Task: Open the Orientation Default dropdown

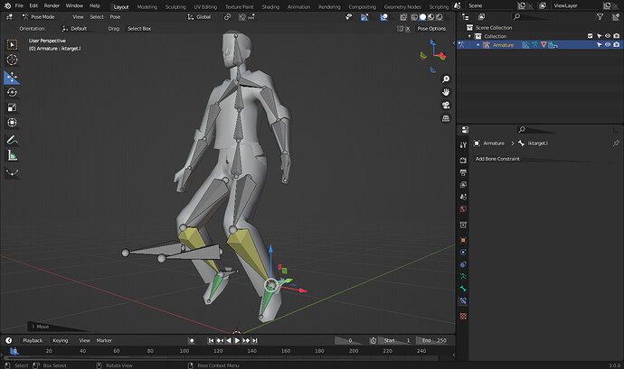Action: [76, 29]
